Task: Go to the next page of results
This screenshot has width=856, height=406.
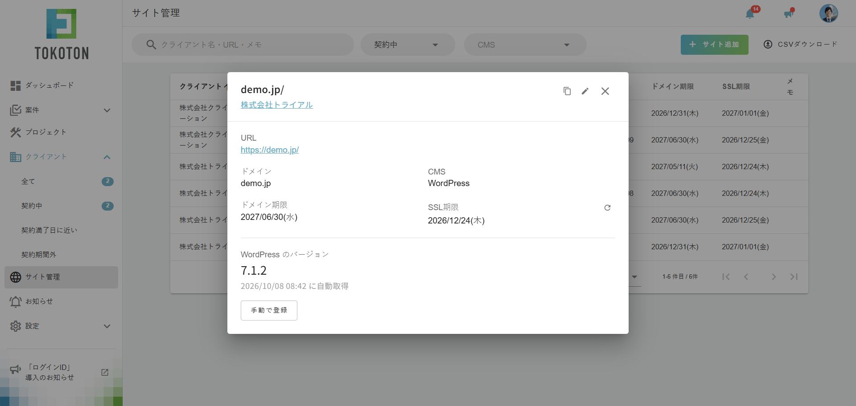Action: point(774,277)
